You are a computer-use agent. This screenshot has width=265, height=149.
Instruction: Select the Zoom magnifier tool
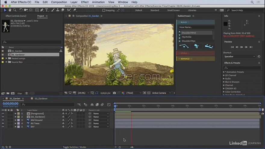tap(15, 10)
